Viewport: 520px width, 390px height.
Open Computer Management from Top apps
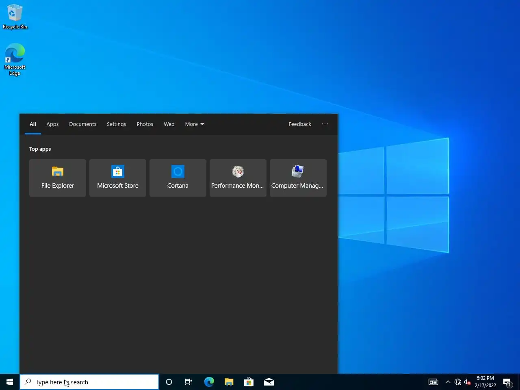pyautogui.click(x=298, y=178)
